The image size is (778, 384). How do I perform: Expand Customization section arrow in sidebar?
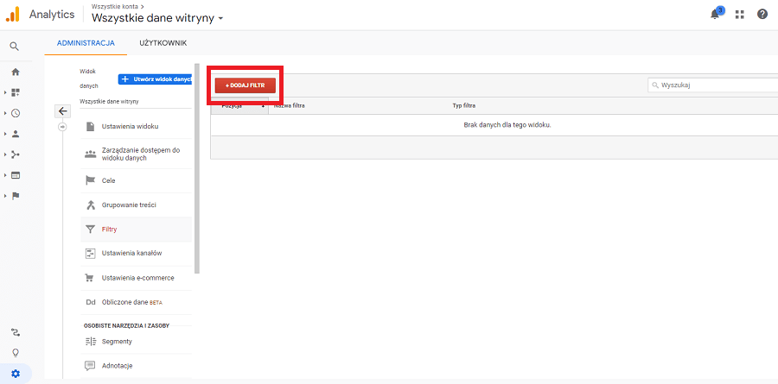5,92
